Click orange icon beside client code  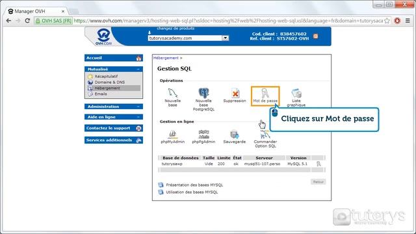(315, 36)
